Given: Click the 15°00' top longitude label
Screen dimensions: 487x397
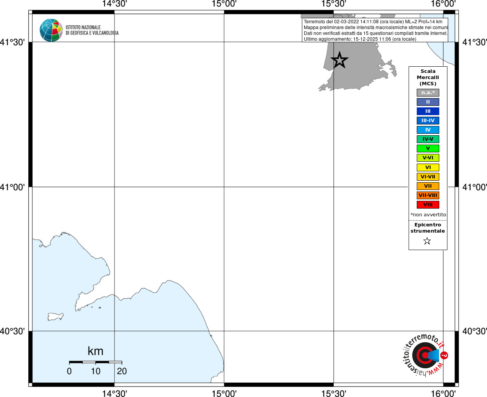Looking at the screenshot, I should click(x=224, y=4).
